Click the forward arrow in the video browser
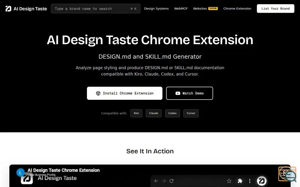Screen dimensions: 300x187 click(x=164, y=181)
